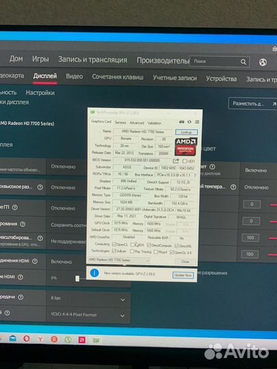This screenshot has height=369, width=277.
Task: Click the Разместить д... button
Action: (253, 104)
